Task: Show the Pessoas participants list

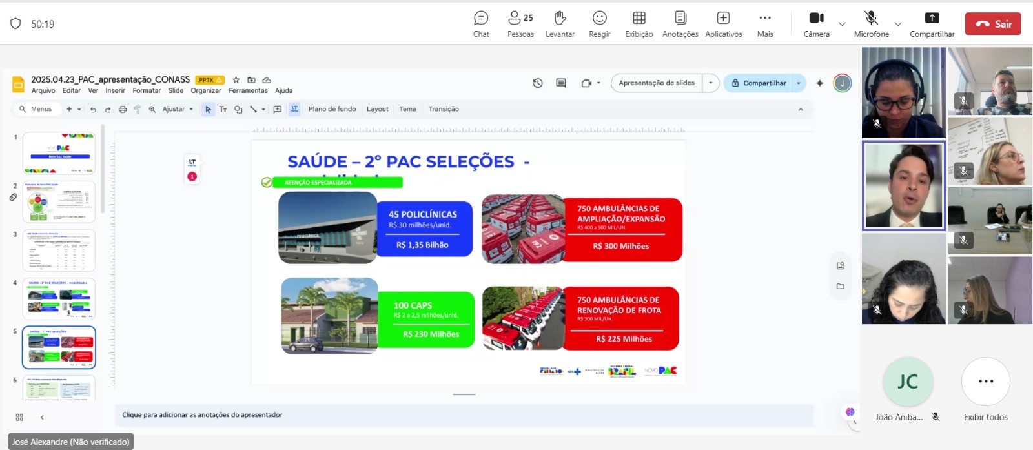Action: [520, 24]
